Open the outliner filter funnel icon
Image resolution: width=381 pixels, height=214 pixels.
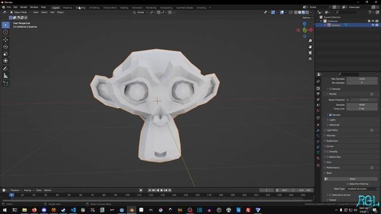click(370, 12)
